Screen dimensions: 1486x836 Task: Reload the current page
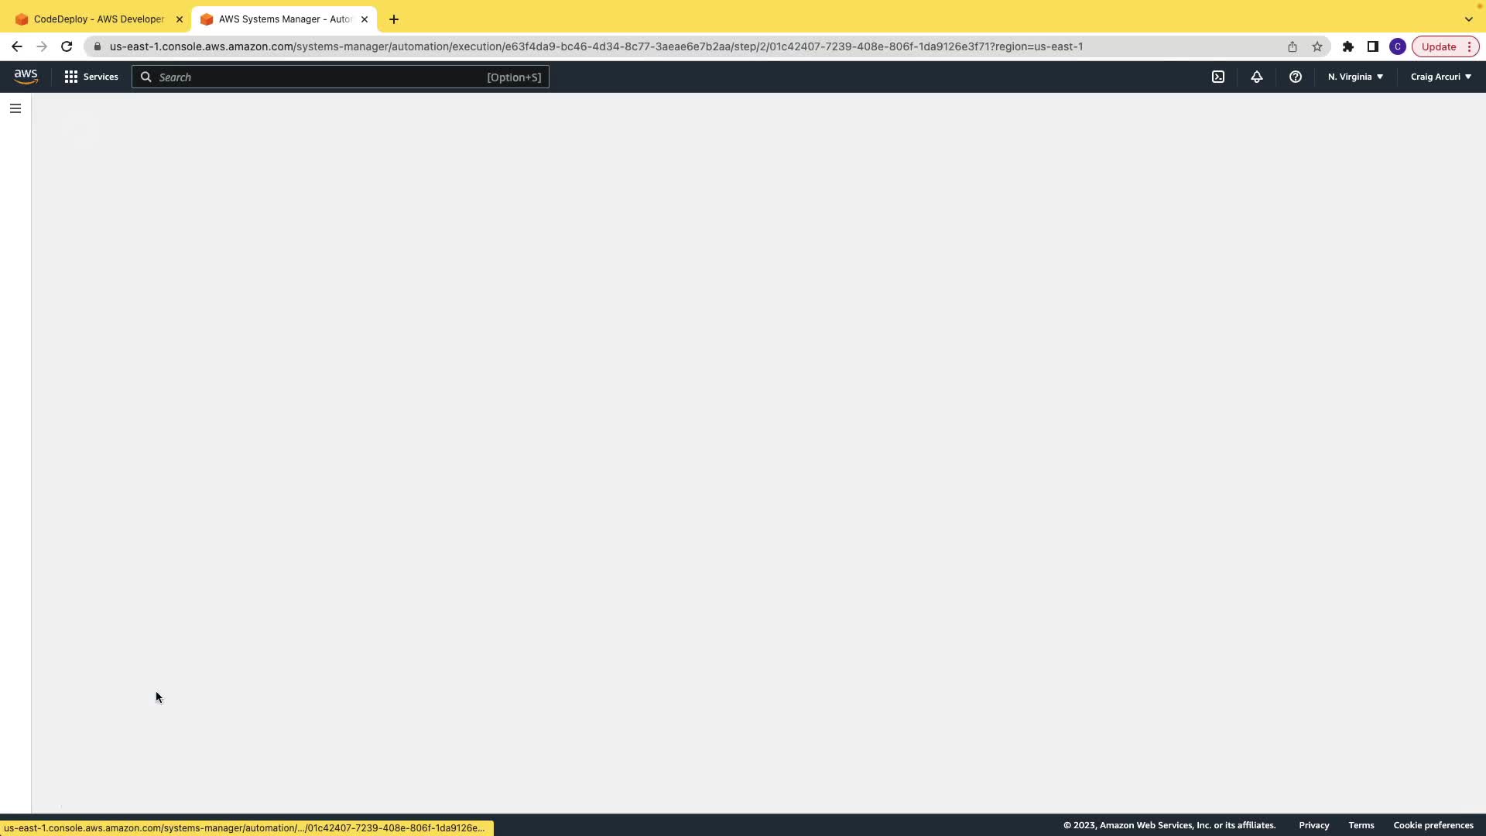67,46
